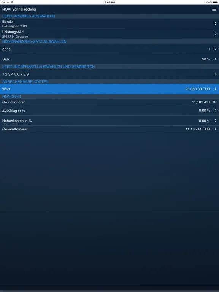Tap the Wi-Fi icon in status bar

pyautogui.click(x=12, y=2)
